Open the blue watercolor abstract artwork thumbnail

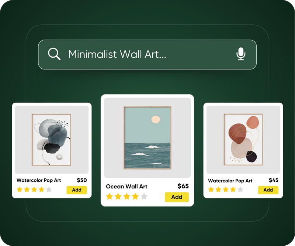(x=51, y=140)
